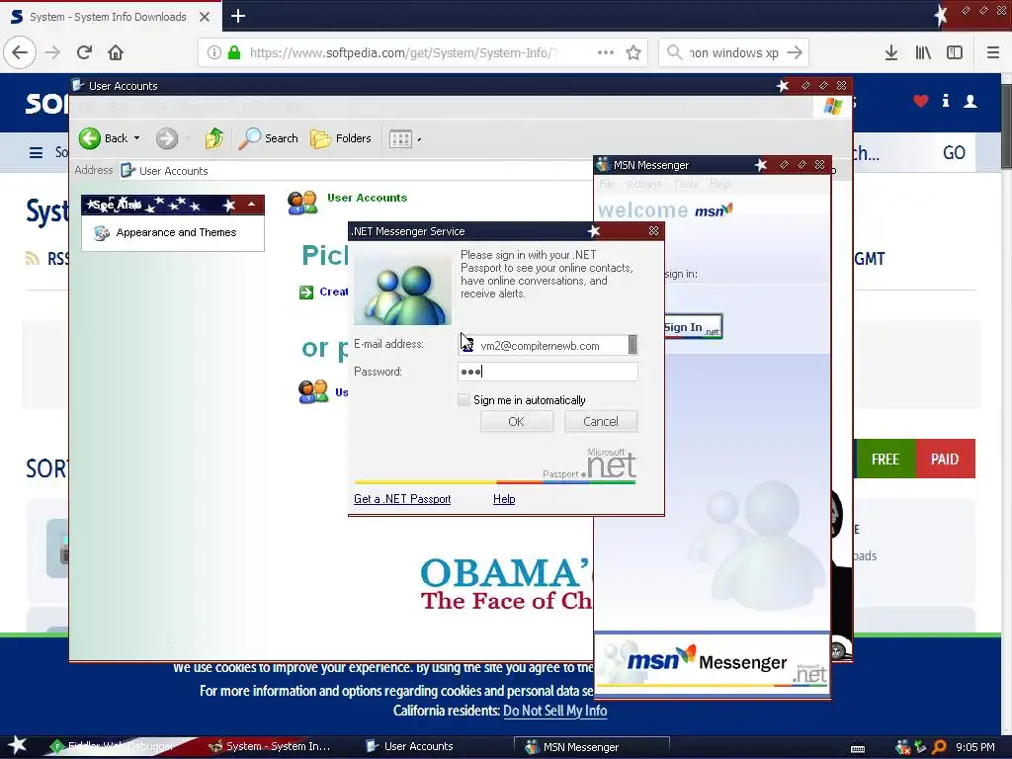
Task: Click the Firefox page scrollbar thumb
Action: pyautogui.click(x=1006, y=127)
